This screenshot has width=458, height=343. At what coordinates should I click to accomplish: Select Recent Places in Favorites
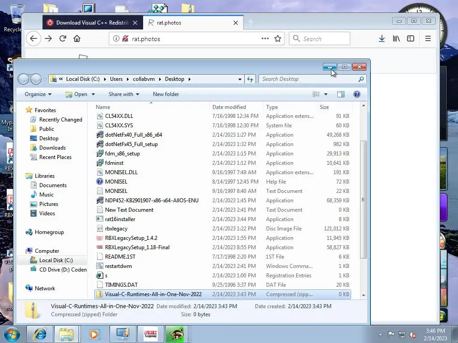(51, 157)
